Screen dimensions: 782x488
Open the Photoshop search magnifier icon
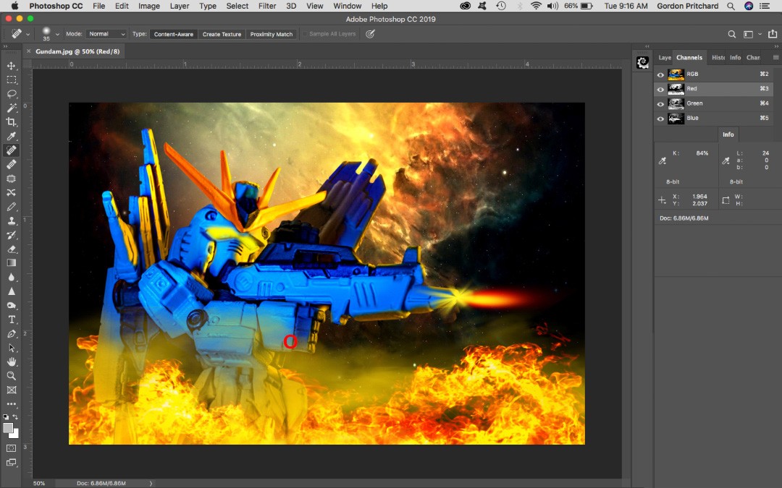731,34
